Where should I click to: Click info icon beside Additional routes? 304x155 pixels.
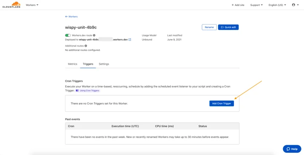(x=86, y=46)
